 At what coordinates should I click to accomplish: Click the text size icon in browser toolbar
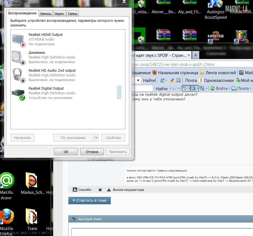click(x=162, y=80)
